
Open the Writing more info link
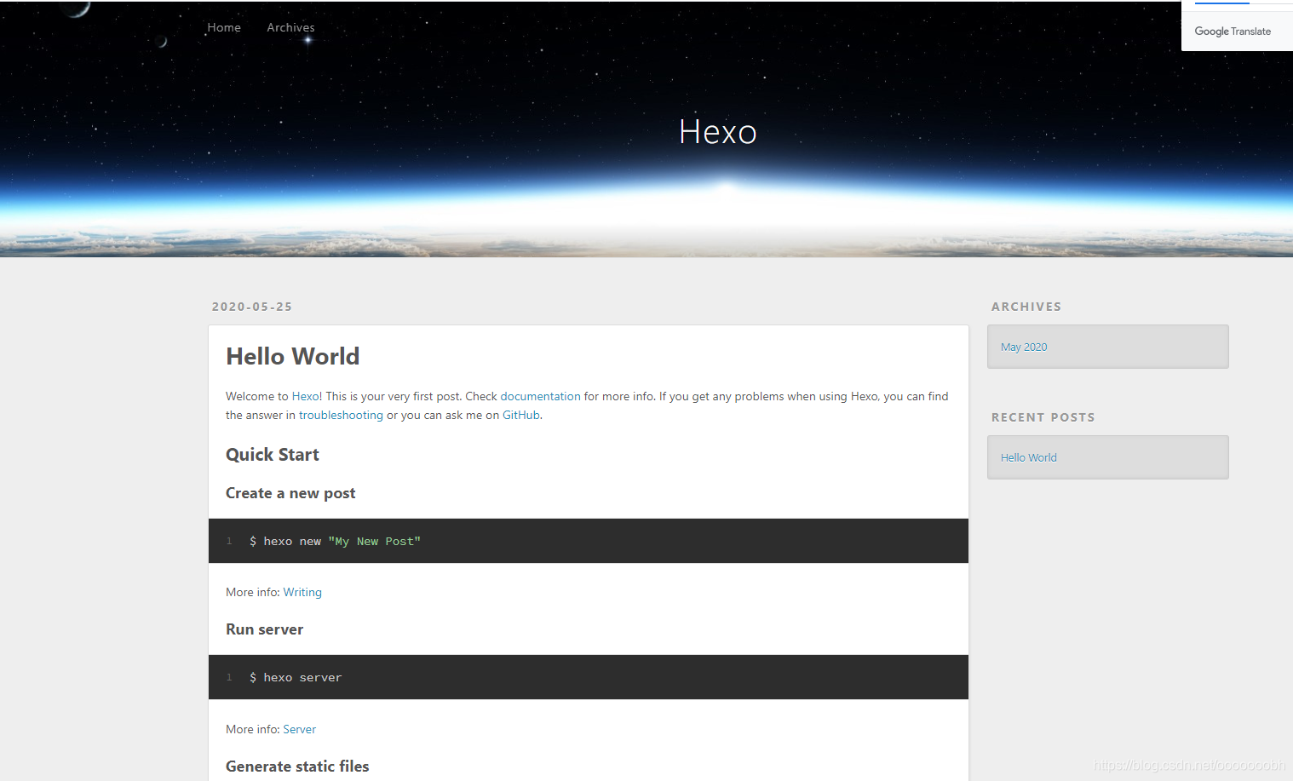302,592
